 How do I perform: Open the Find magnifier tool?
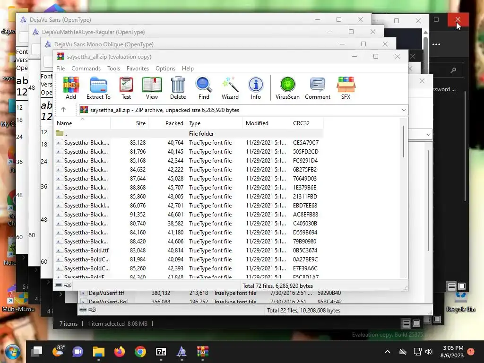click(x=204, y=88)
